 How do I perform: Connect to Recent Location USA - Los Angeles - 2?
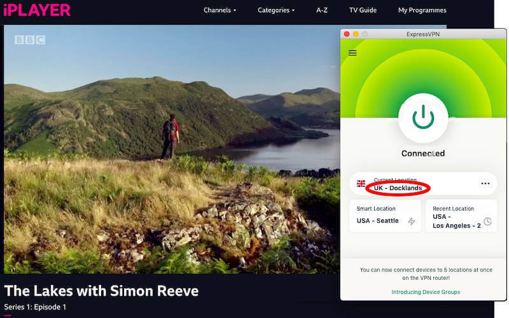(x=461, y=216)
